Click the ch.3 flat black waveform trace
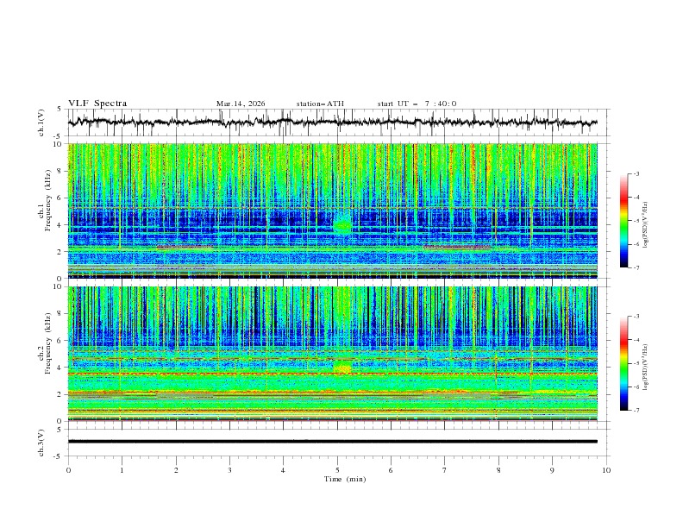The height and width of the screenshot is (528, 683). (332, 442)
